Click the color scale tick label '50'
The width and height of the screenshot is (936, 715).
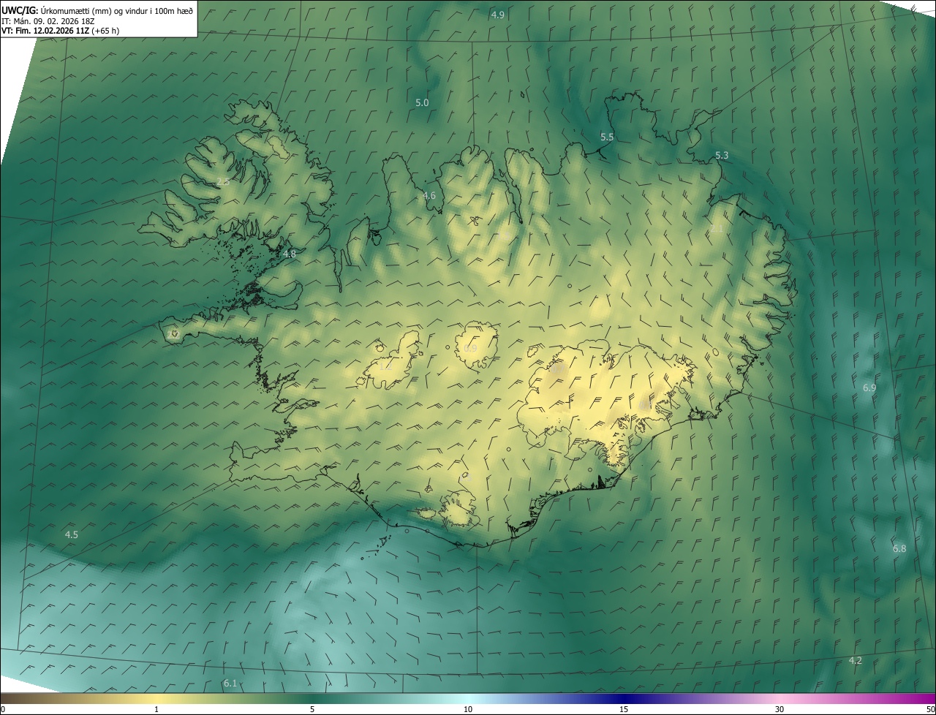[930, 709]
